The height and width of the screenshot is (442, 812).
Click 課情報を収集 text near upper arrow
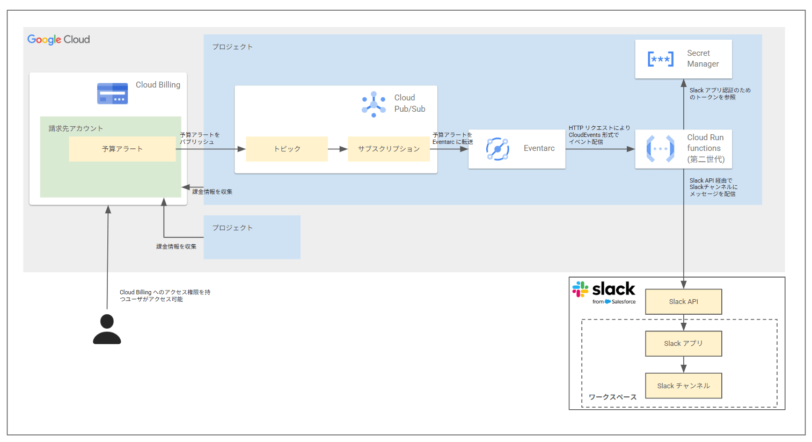pyautogui.click(x=212, y=192)
